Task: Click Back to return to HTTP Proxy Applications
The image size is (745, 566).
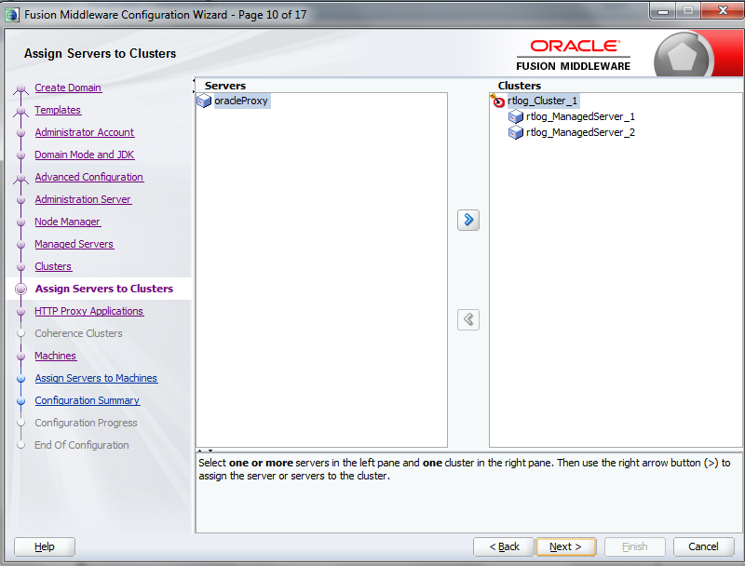Action: point(503,546)
